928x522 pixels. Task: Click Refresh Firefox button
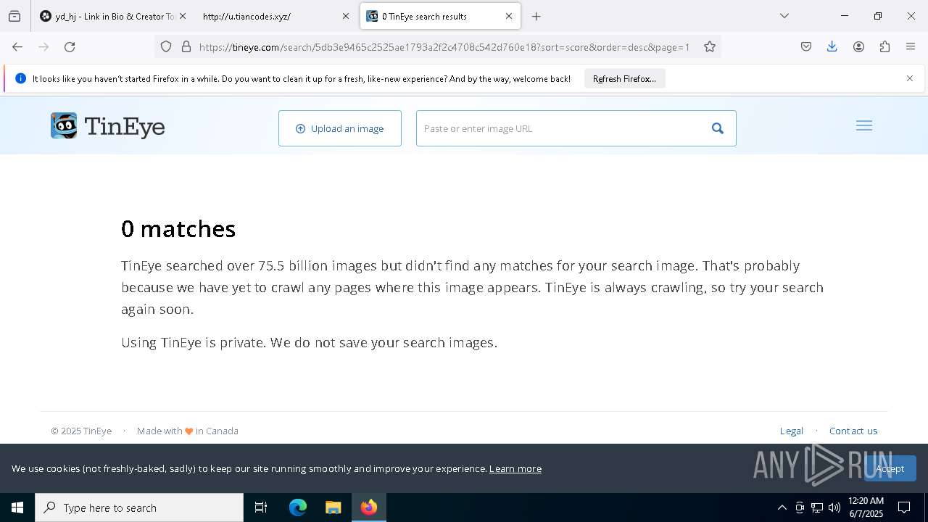pos(624,78)
